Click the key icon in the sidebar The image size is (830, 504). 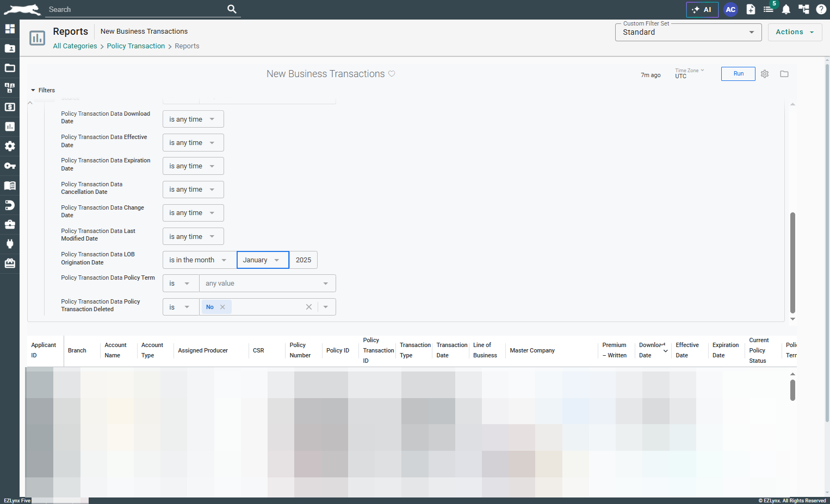(x=10, y=166)
